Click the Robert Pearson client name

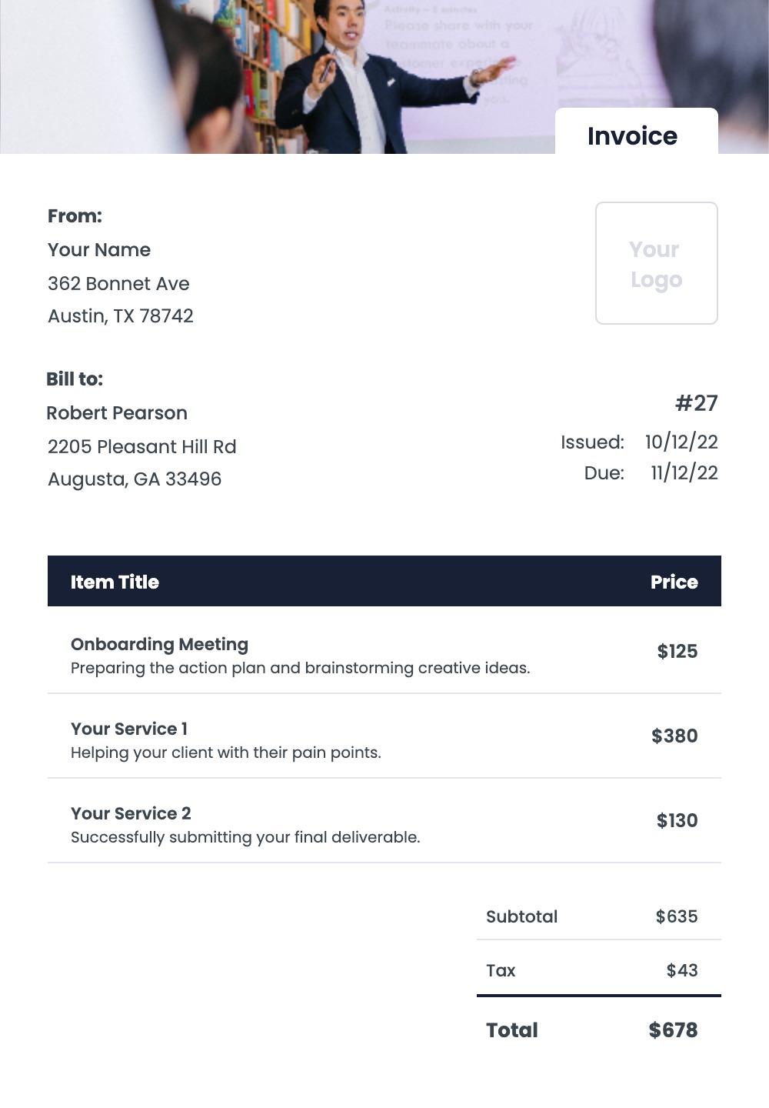117,413
